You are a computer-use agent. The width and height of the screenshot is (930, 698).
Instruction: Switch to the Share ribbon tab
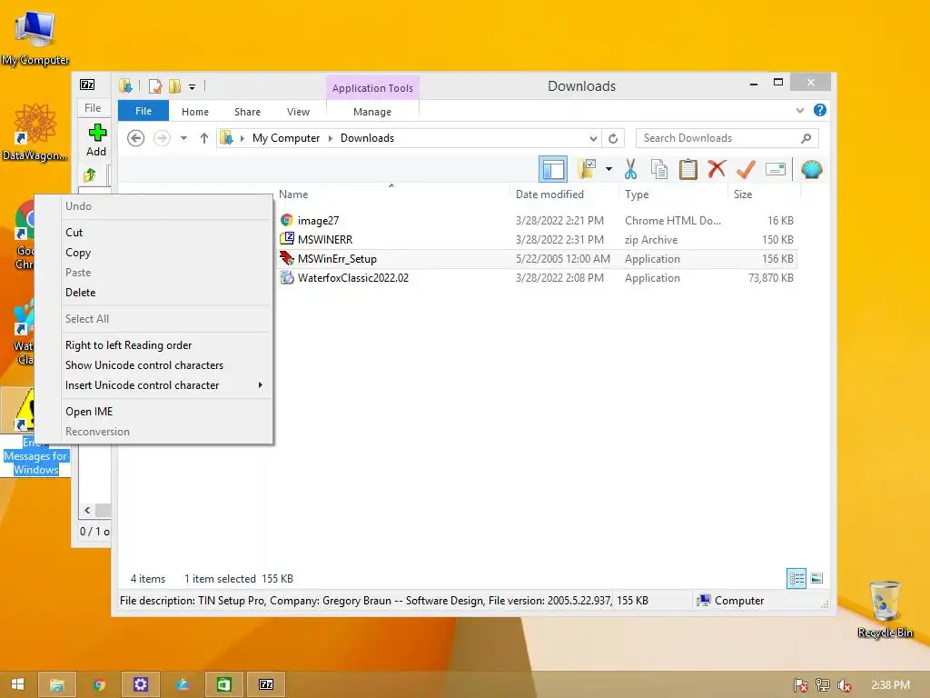247,112
